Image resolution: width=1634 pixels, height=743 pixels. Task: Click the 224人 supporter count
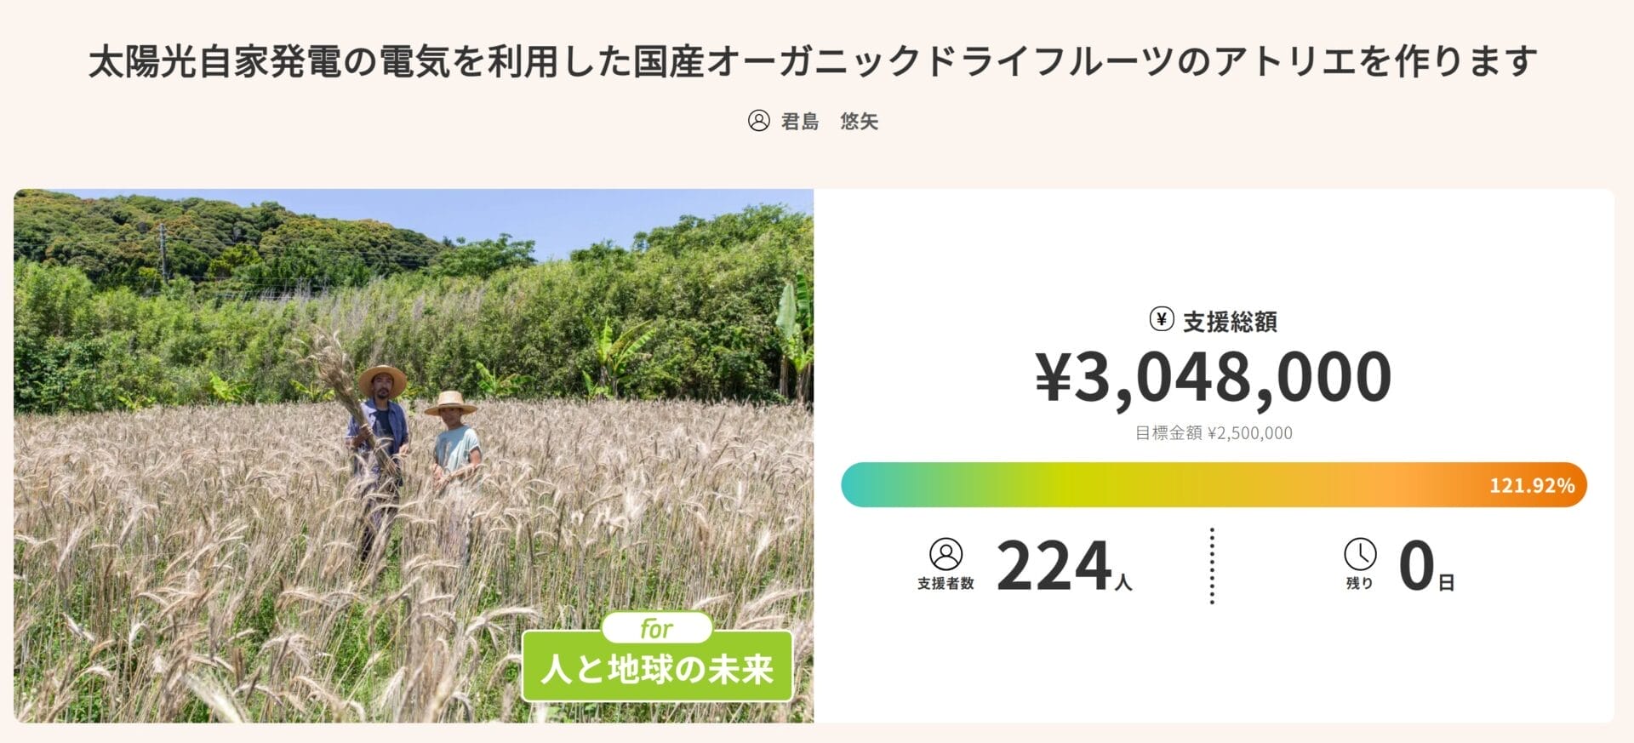(1063, 567)
